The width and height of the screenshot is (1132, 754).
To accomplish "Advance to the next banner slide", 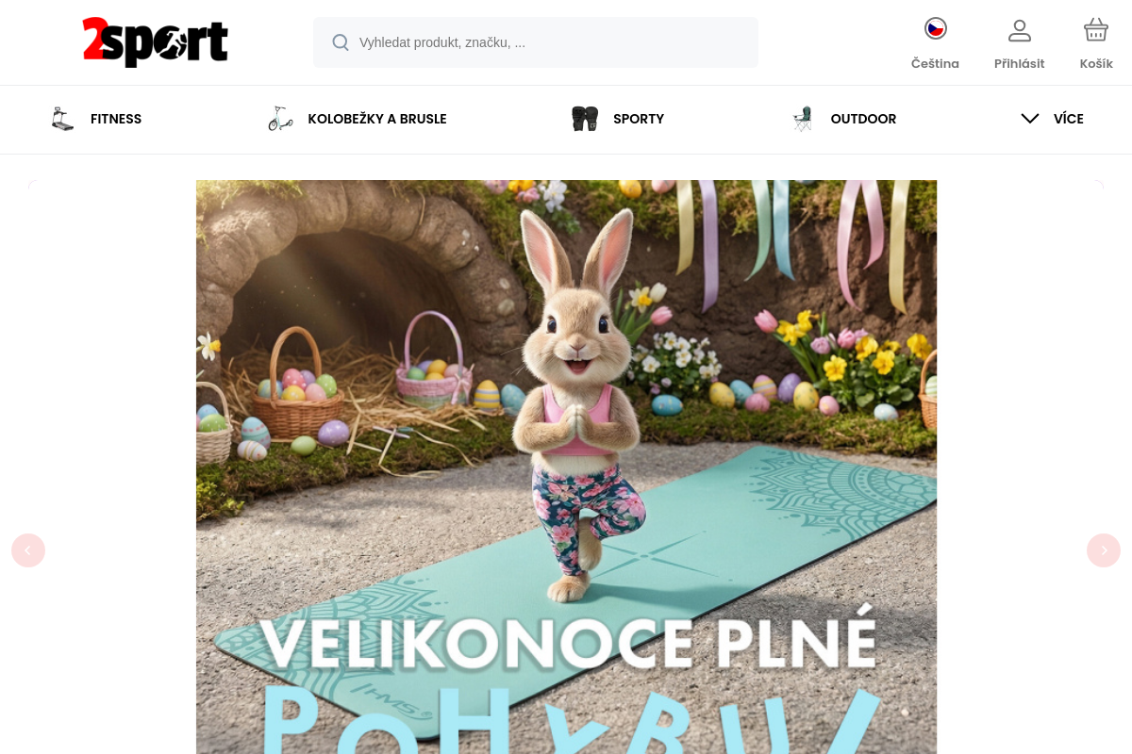I will tap(1104, 550).
